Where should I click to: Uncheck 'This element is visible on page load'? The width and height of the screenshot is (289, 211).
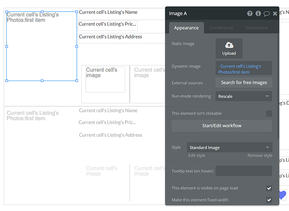269,188
